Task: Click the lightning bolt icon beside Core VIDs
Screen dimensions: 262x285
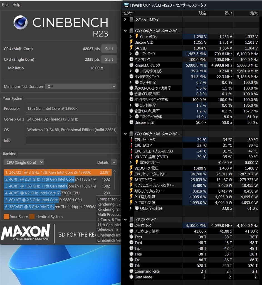Action: pos(137,36)
